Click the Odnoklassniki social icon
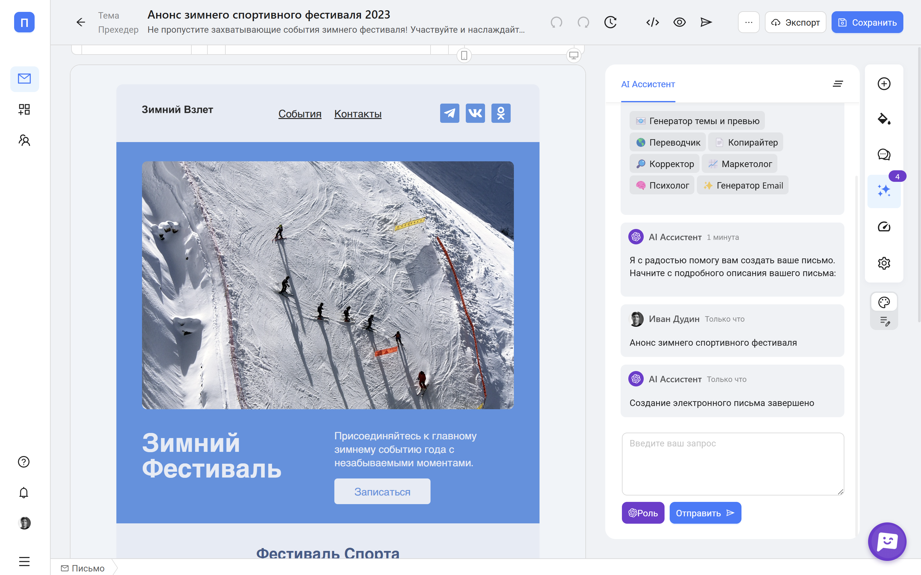Viewport: 921px width, 575px height. pyautogui.click(x=501, y=113)
